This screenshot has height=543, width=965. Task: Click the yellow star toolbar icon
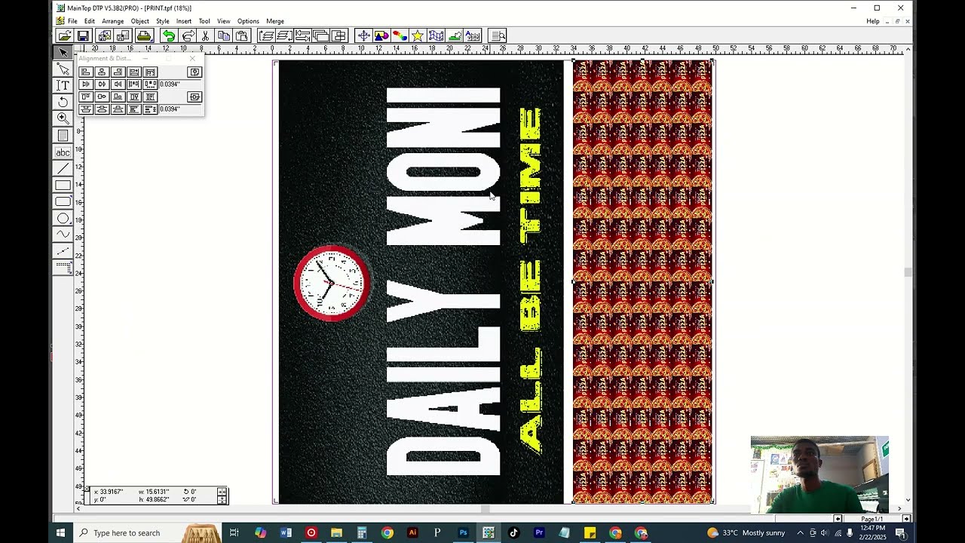pos(417,35)
